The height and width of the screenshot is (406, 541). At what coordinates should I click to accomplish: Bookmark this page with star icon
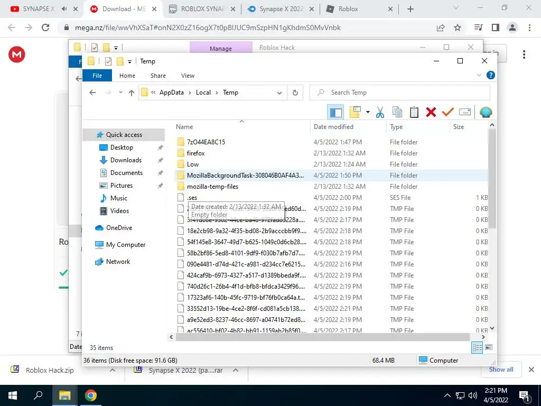tap(458, 27)
